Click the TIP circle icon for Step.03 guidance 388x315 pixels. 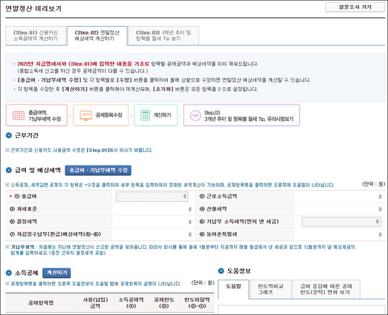(x=195, y=115)
